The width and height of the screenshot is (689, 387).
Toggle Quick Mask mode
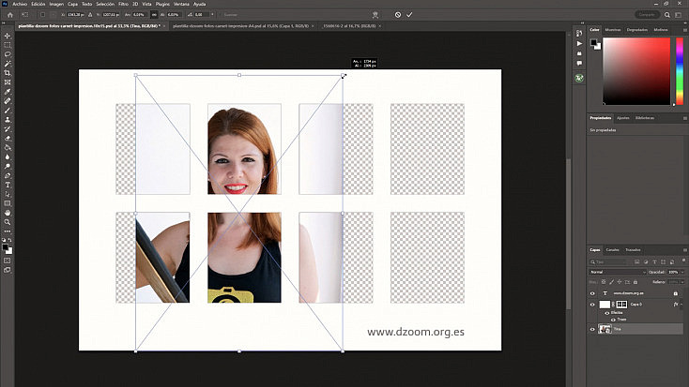(8, 260)
